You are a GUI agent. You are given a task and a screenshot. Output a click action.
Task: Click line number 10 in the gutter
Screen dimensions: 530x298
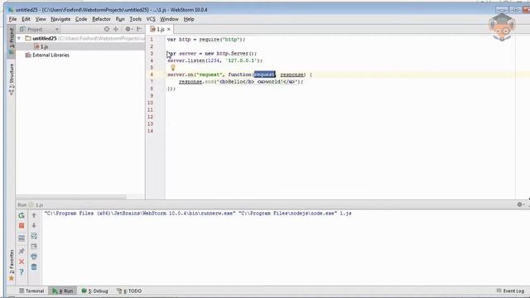pyautogui.click(x=150, y=103)
